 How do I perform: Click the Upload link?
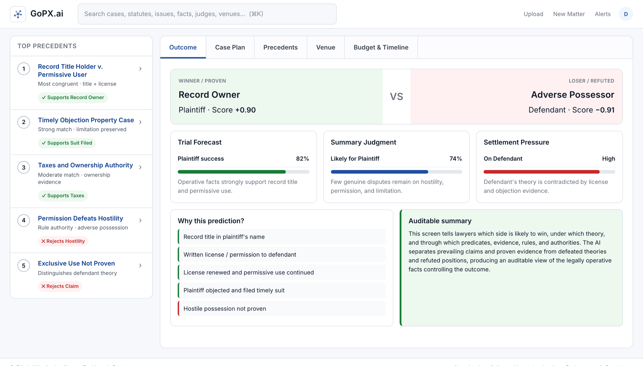[x=533, y=14]
